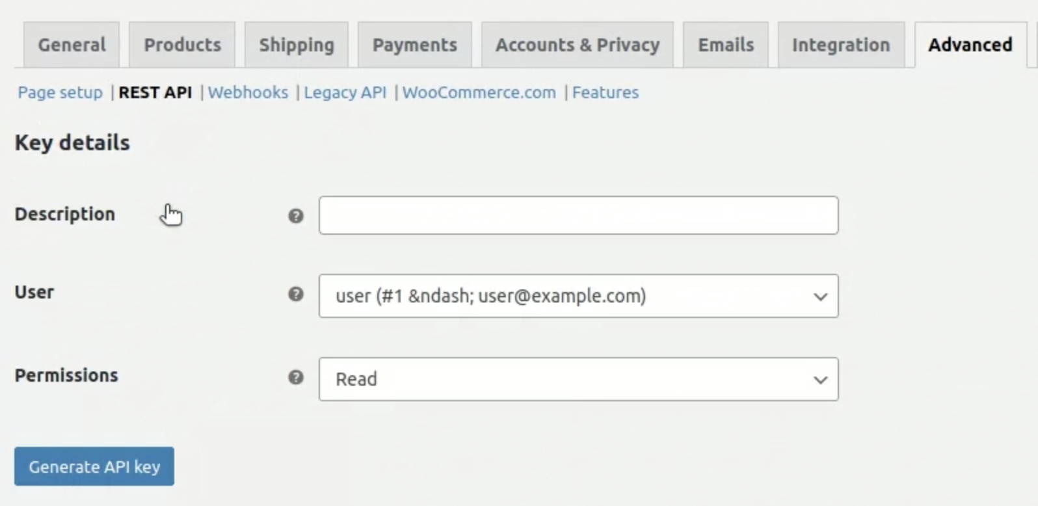1038x506 pixels.
Task: Open the WooCommerce.com sub-section link
Action: [479, 92]
